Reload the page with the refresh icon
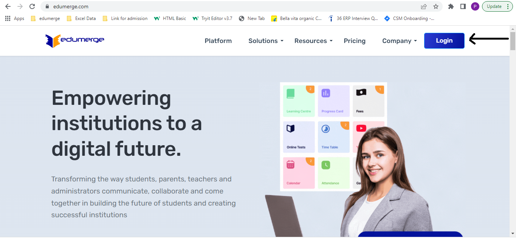 [32, 6]
